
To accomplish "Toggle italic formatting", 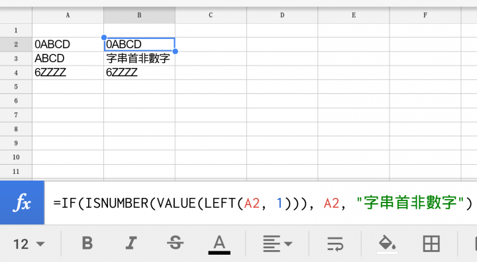I will (131, 243).
